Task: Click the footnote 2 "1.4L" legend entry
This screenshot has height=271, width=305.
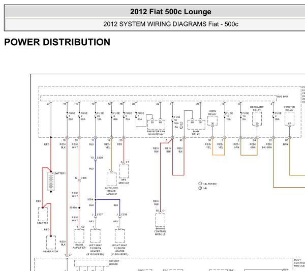Action: 203,188
